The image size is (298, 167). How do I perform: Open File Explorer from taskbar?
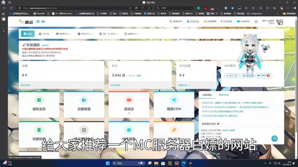(x=156, y=163)
